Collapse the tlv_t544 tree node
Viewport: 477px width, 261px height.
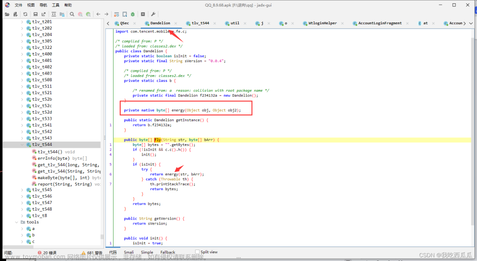22,145
